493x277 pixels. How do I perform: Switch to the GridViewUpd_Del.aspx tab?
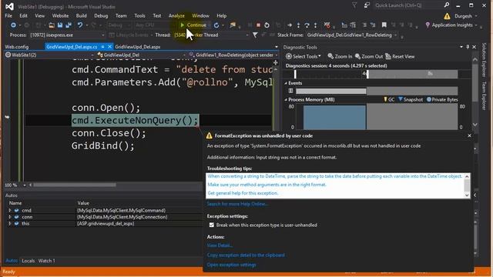tap(137, 47)
